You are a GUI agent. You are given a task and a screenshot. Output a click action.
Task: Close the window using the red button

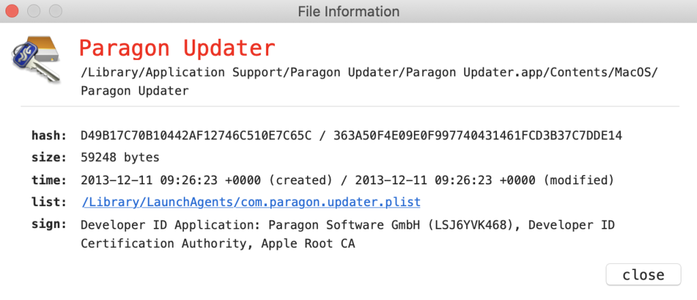12,12
